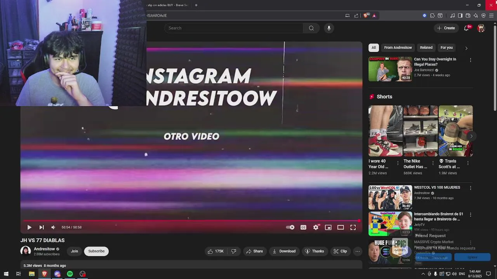
Task: Open player settings gear
Action: click(316, 227)
